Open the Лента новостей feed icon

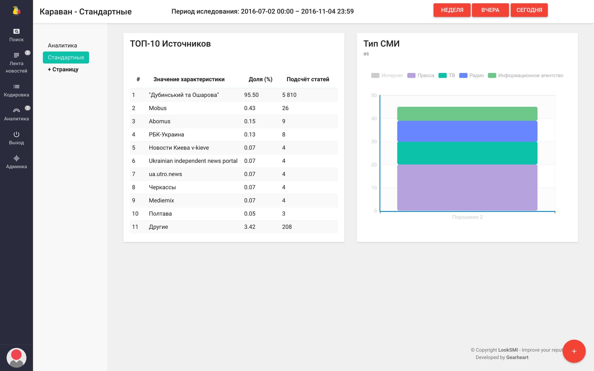coord(16,55)
